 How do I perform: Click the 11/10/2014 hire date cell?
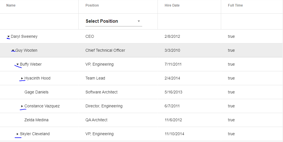pos(174,134)
